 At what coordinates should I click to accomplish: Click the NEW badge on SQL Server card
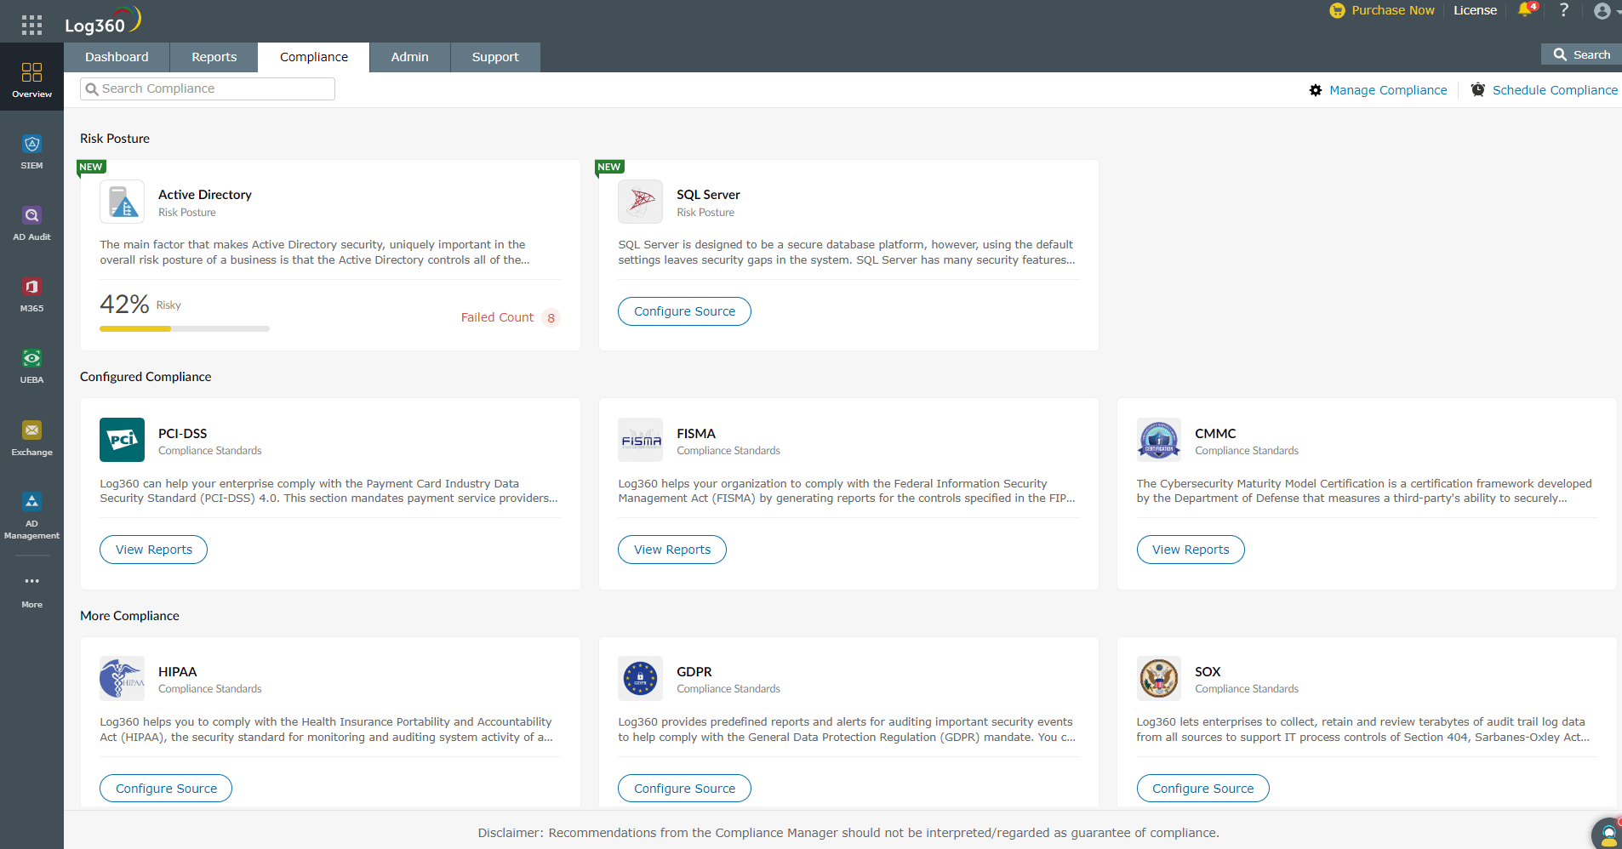pyautogui.click(x=609, y=167)
